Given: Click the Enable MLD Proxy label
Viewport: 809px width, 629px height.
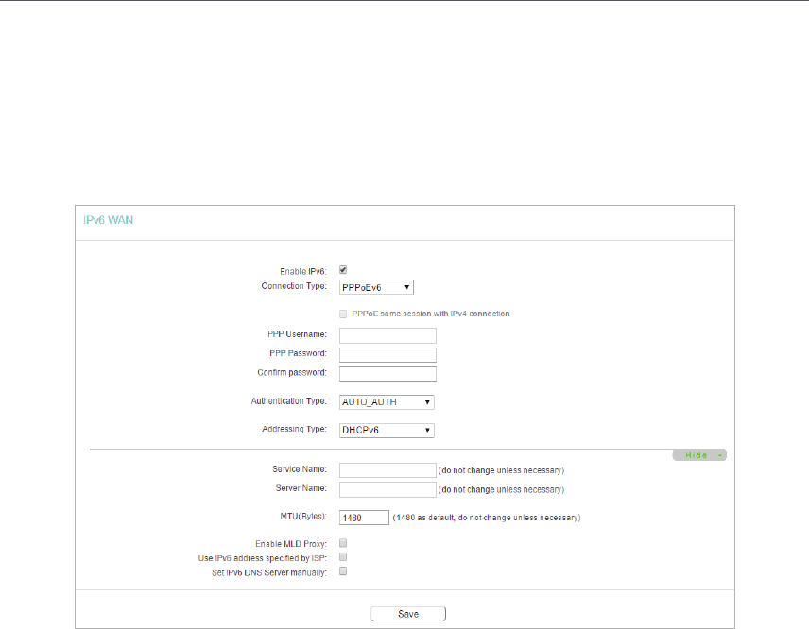Looking at the screenshot, I should click(x=291, y=544).
